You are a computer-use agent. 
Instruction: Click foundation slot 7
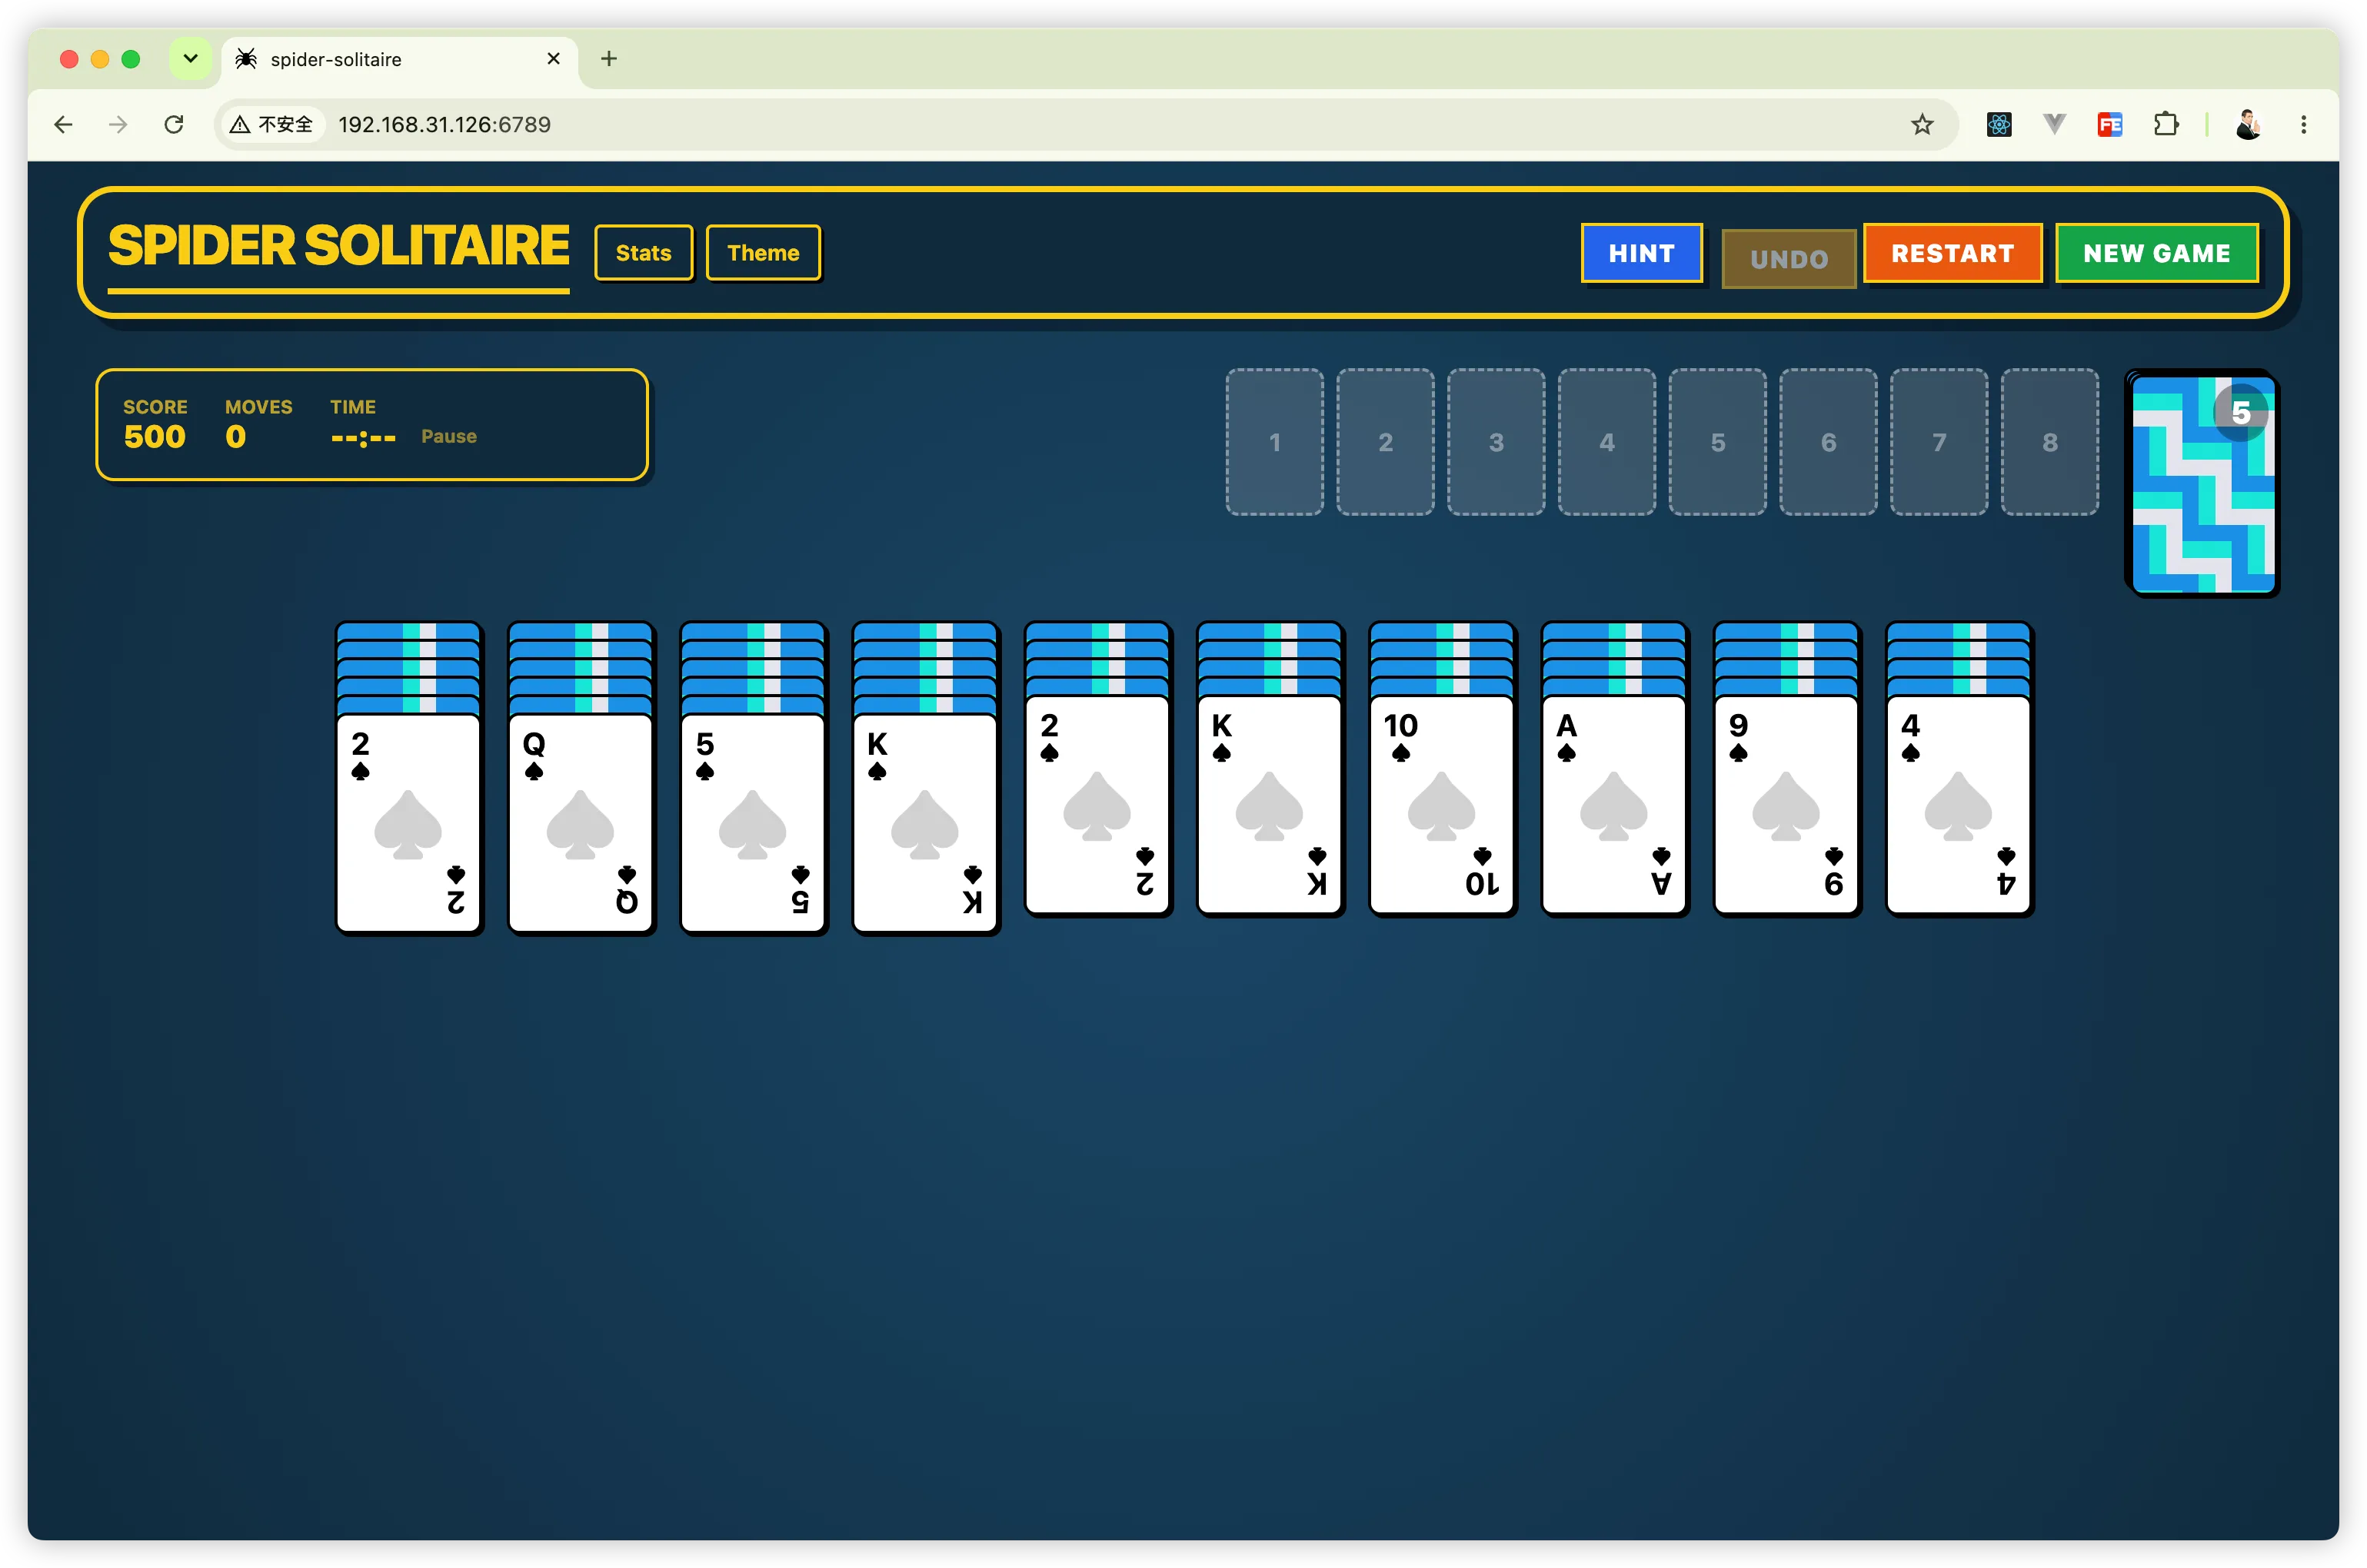[x=1939, y=442]
